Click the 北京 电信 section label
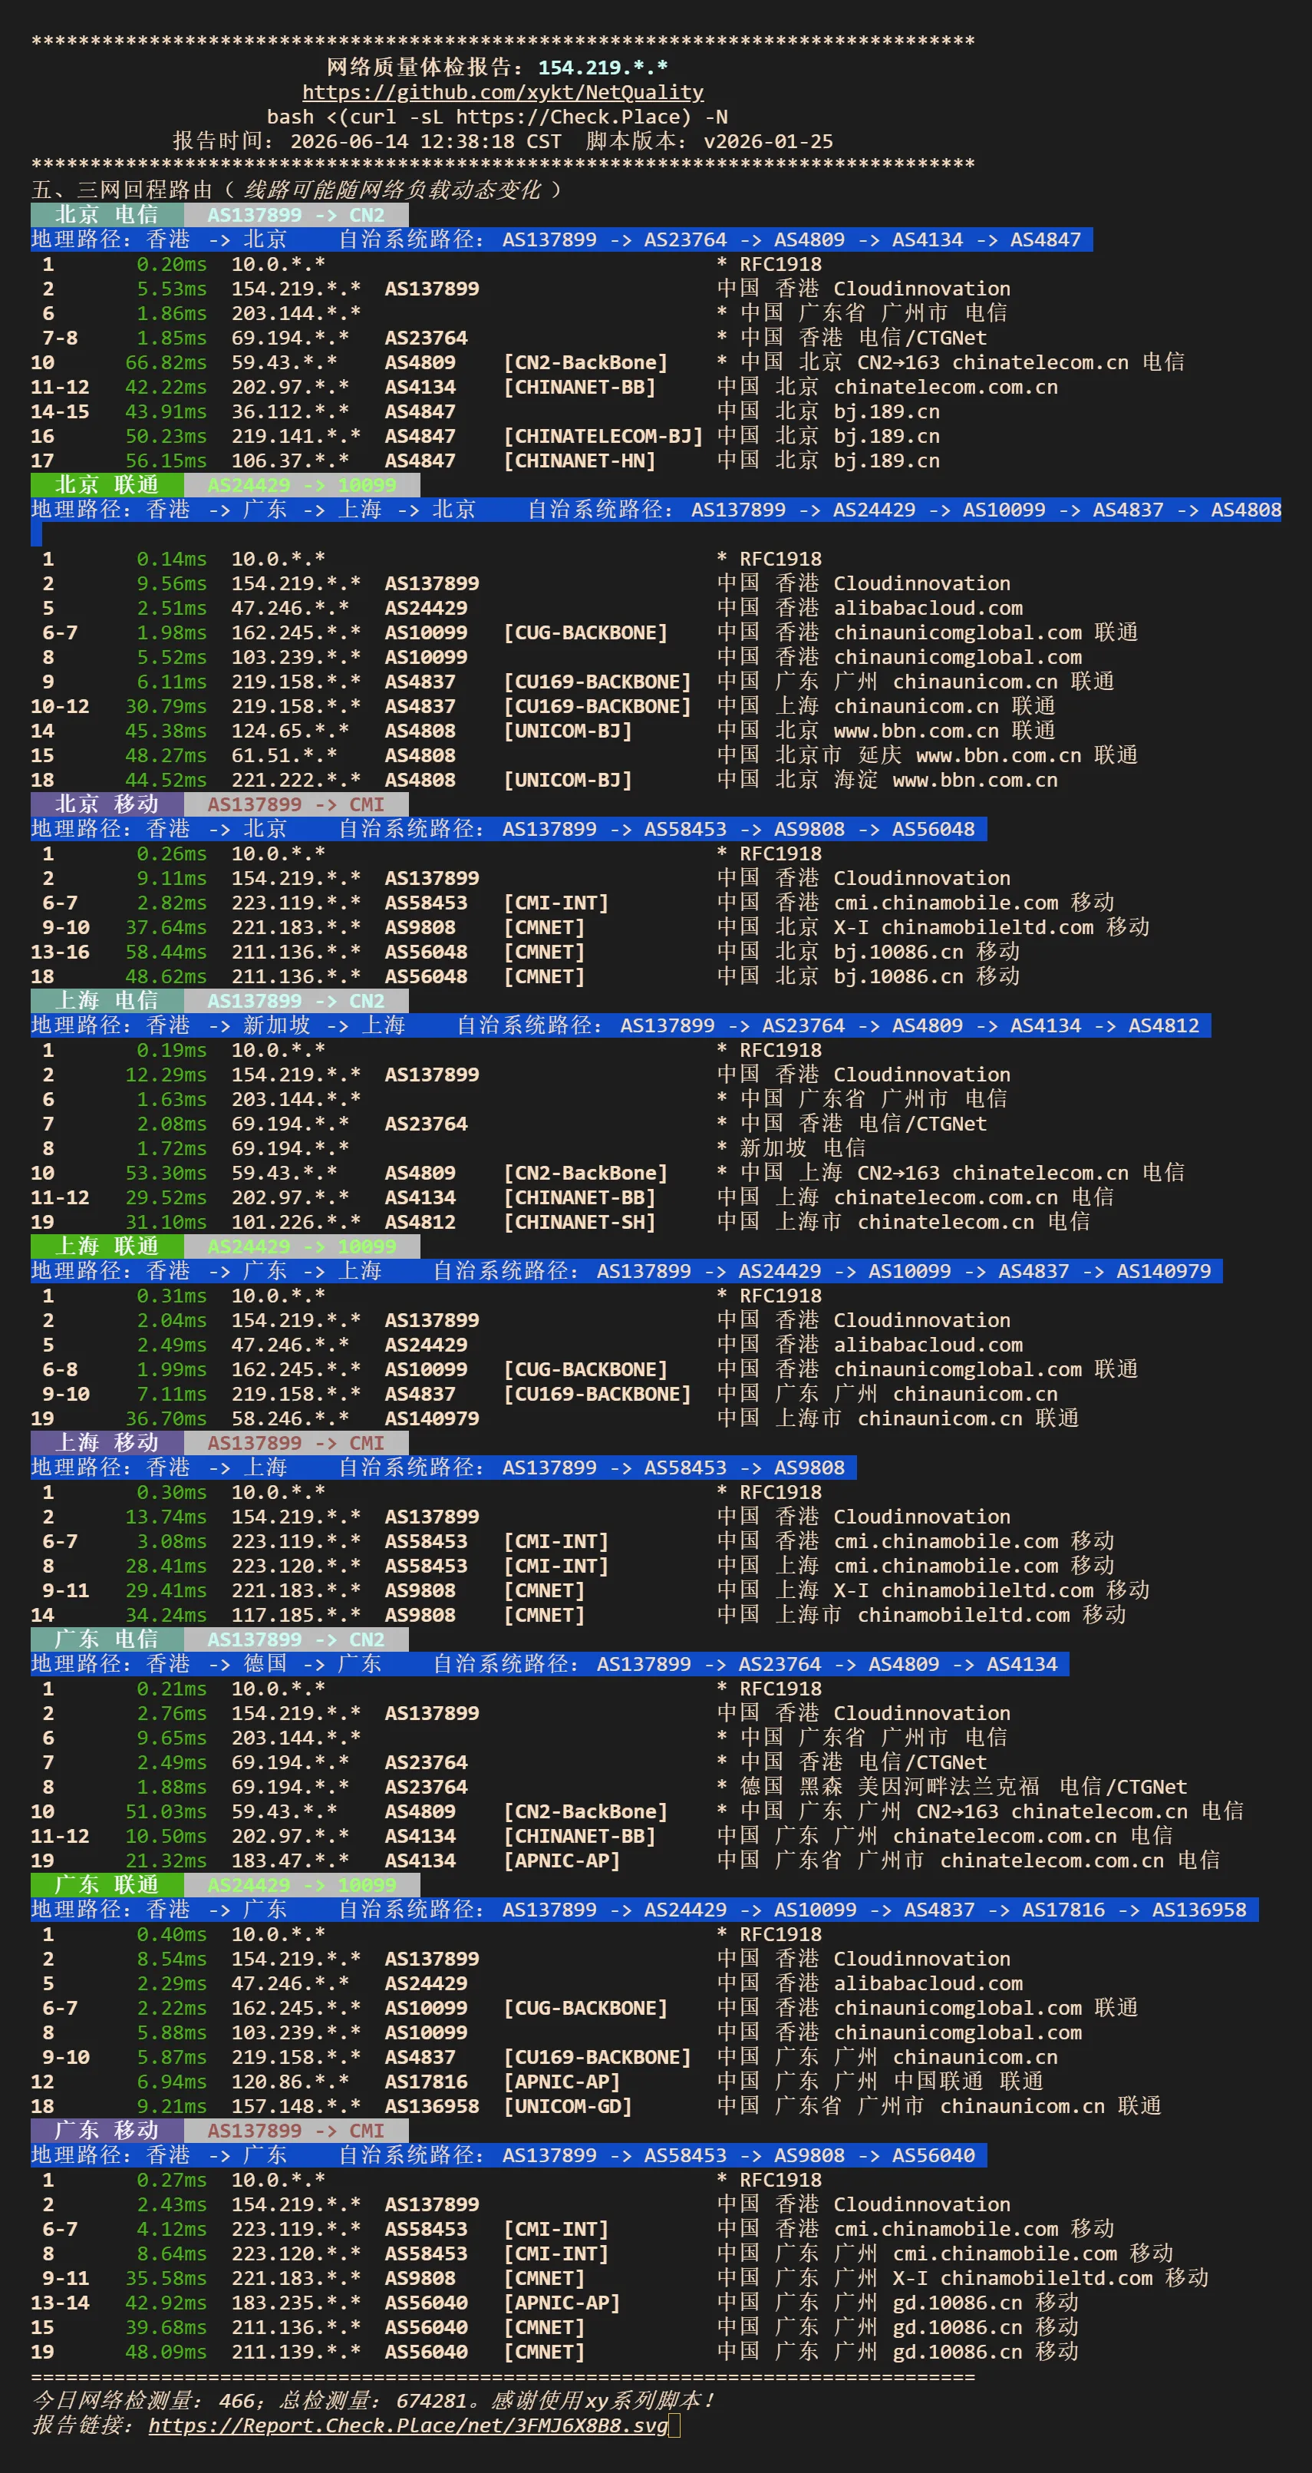The image size is (1312, 2473). pos(107,215)
